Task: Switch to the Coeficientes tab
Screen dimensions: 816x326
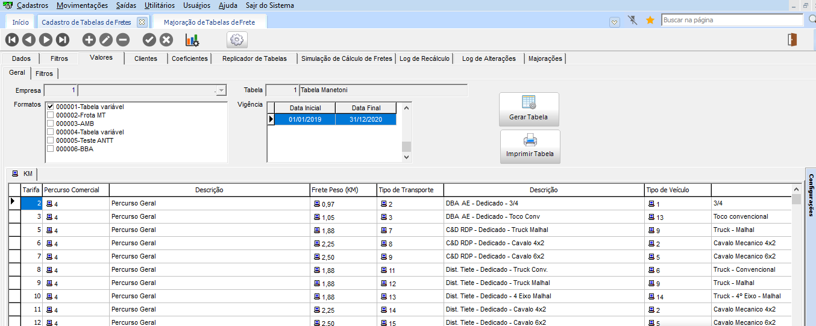Action: 189,58
